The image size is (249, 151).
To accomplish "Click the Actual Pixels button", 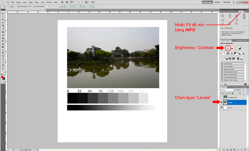I will coord(63,6).
